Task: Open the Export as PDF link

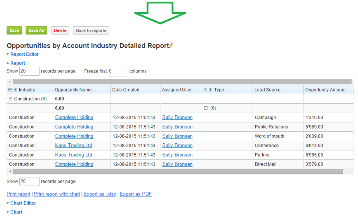Action: 136,194
